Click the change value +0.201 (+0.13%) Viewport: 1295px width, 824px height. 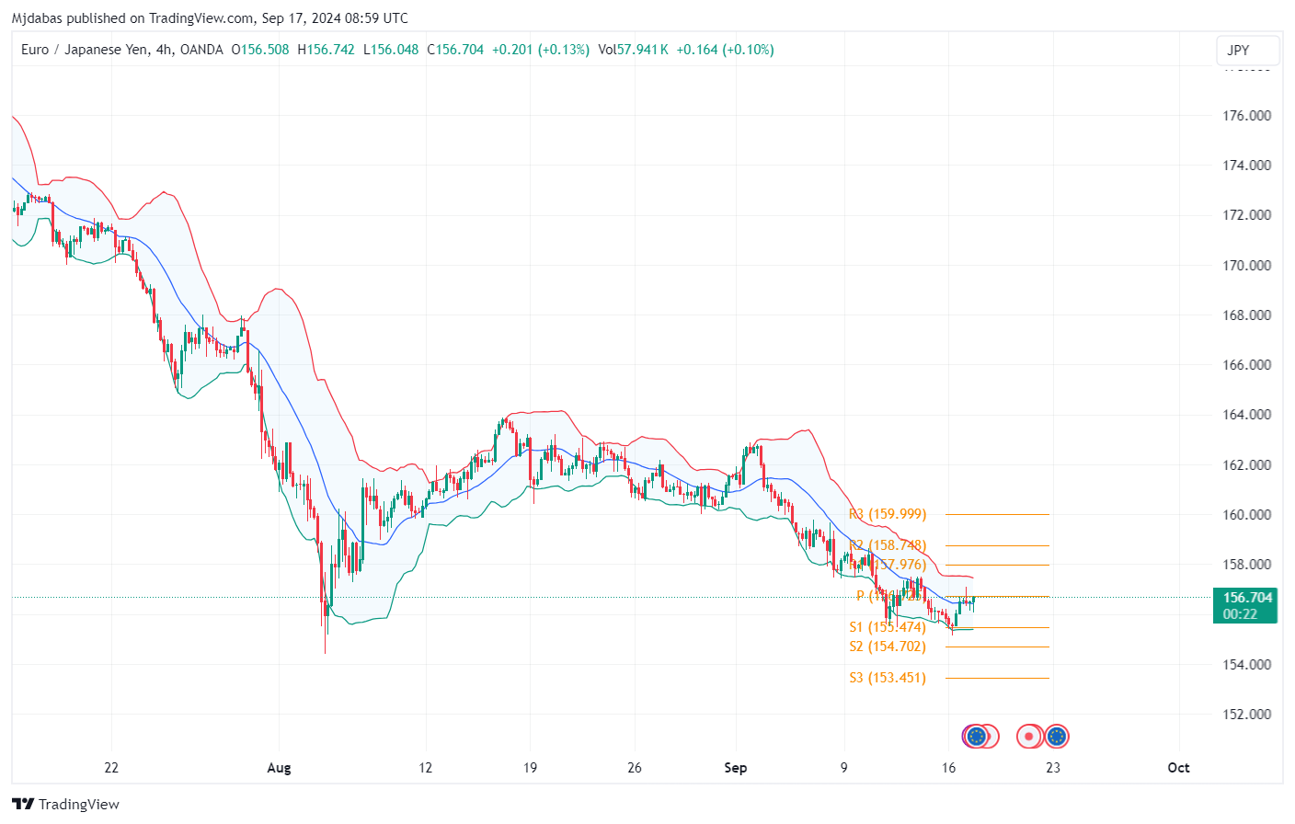click(541, 50)
